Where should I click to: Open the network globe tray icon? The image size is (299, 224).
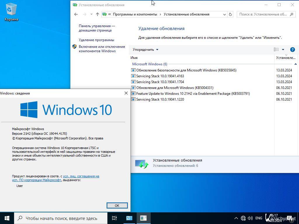pyautogui.click(x=243, y=218)
